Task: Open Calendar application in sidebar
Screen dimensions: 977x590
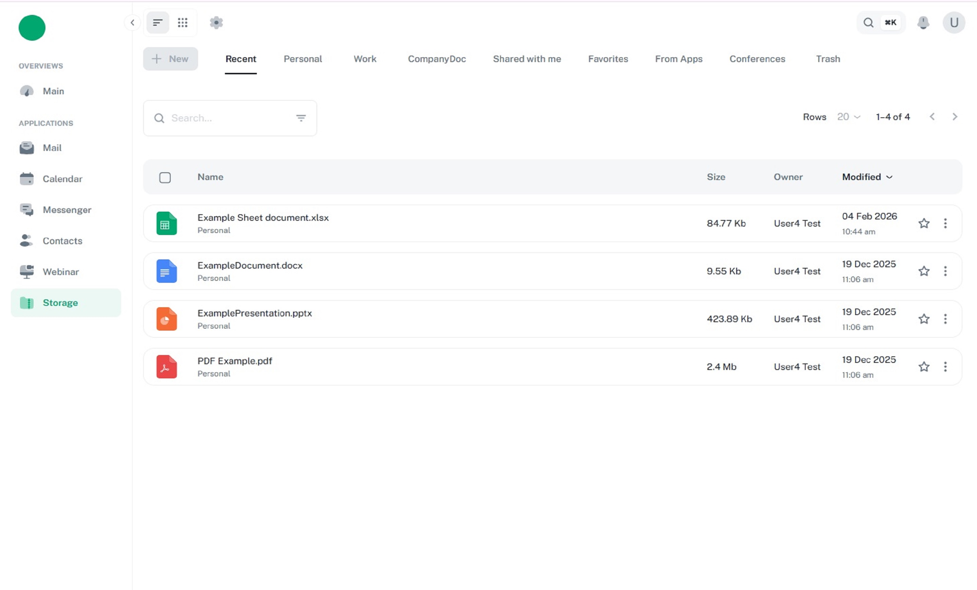Action: (x=66, y=179)
